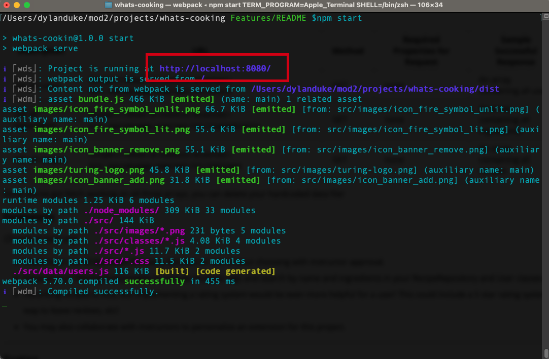Image resolution: width=549 pixels, height=359 pixels.
Task: Click the 'Features/README' branch name in prompt
Action: coord(268,18)
